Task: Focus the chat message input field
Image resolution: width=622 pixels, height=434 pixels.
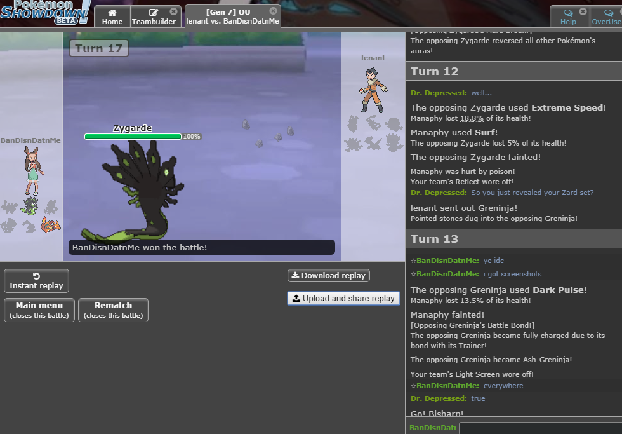Action: [541, 428]
